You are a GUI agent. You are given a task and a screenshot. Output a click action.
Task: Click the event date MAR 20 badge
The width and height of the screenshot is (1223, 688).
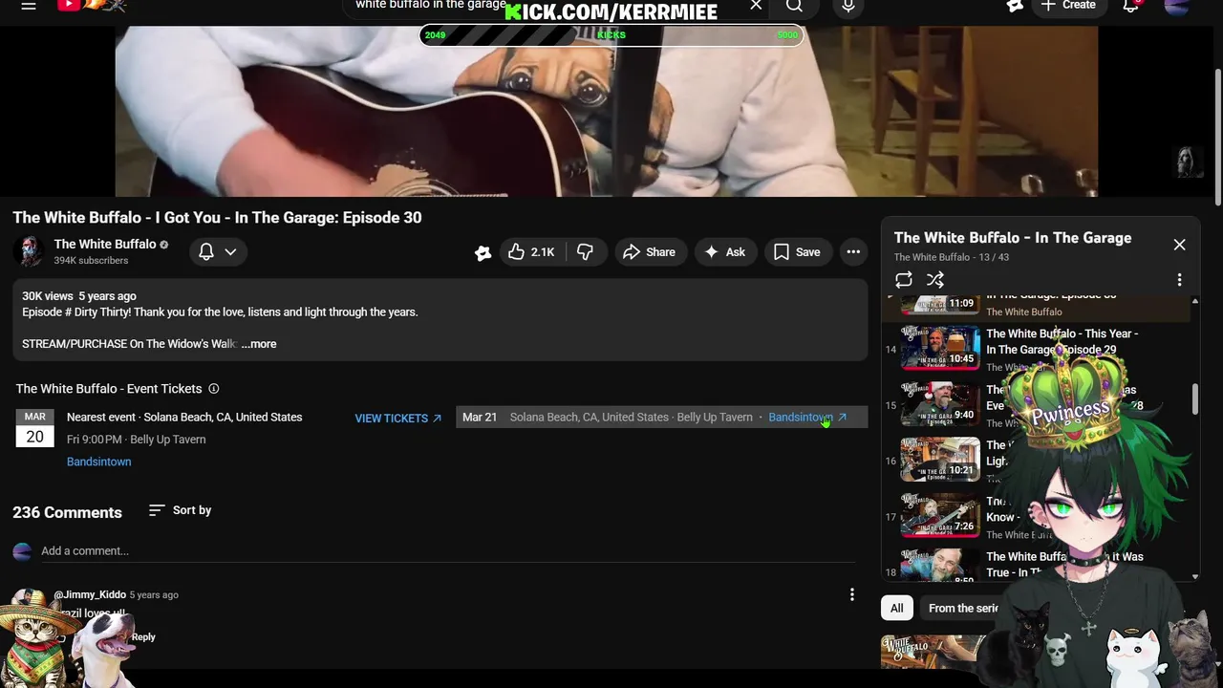34,429
